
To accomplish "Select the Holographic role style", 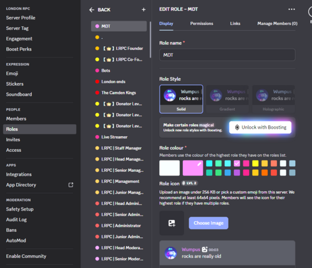I will (x=273, y=99).
